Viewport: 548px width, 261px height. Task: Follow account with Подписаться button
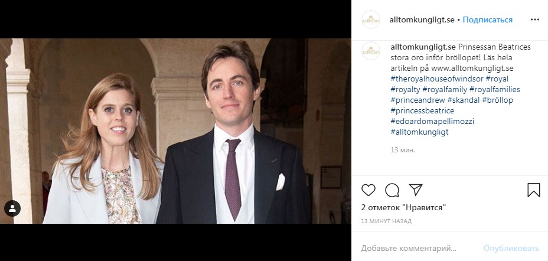click(487, 19)
